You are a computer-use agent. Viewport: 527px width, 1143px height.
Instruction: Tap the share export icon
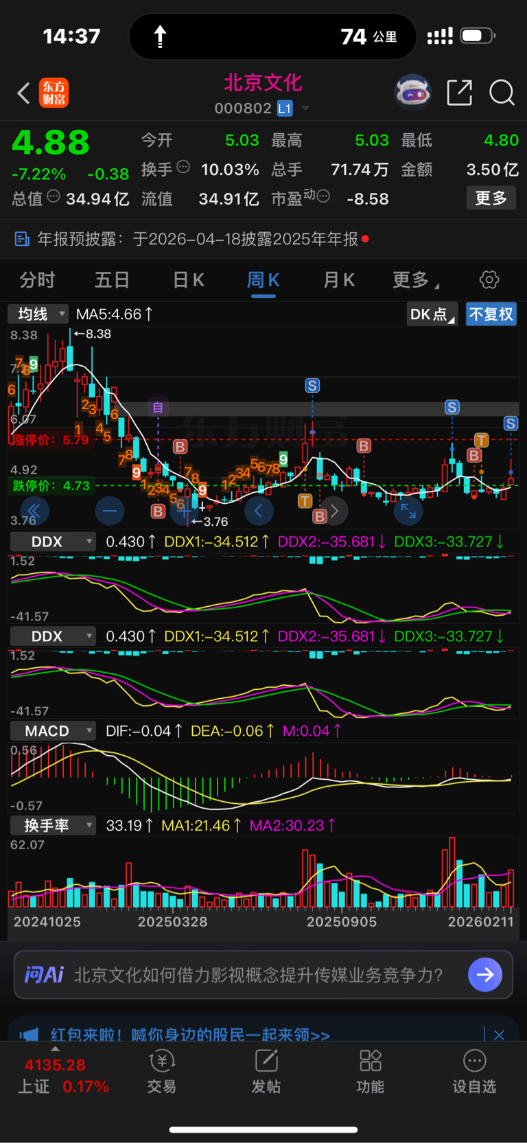[459, 92]
